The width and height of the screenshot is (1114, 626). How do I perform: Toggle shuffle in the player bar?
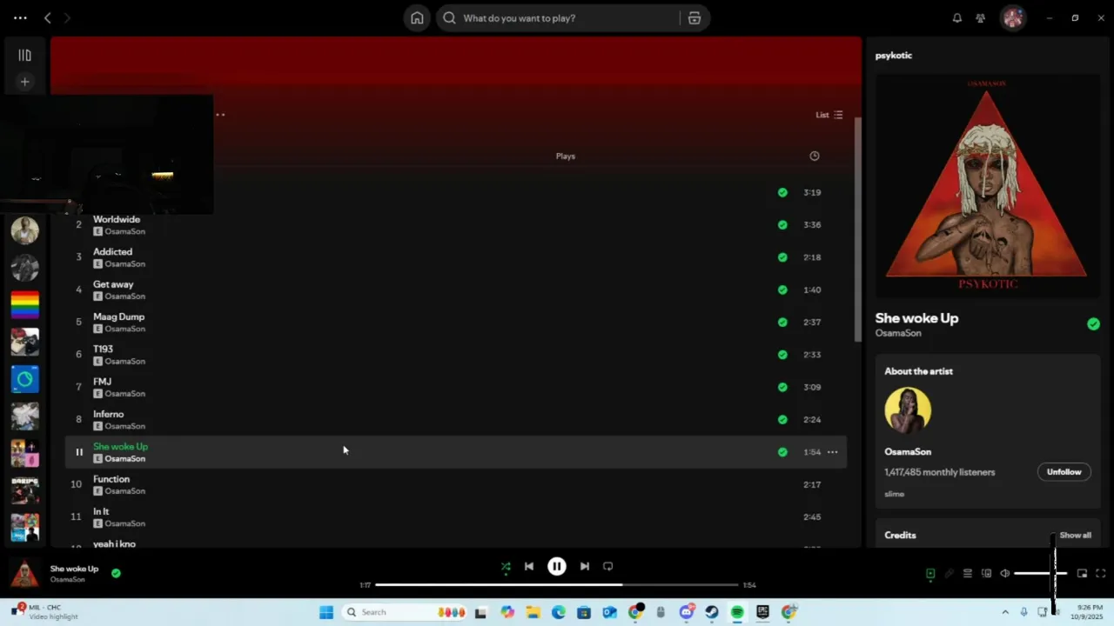[x=506, y=567]
